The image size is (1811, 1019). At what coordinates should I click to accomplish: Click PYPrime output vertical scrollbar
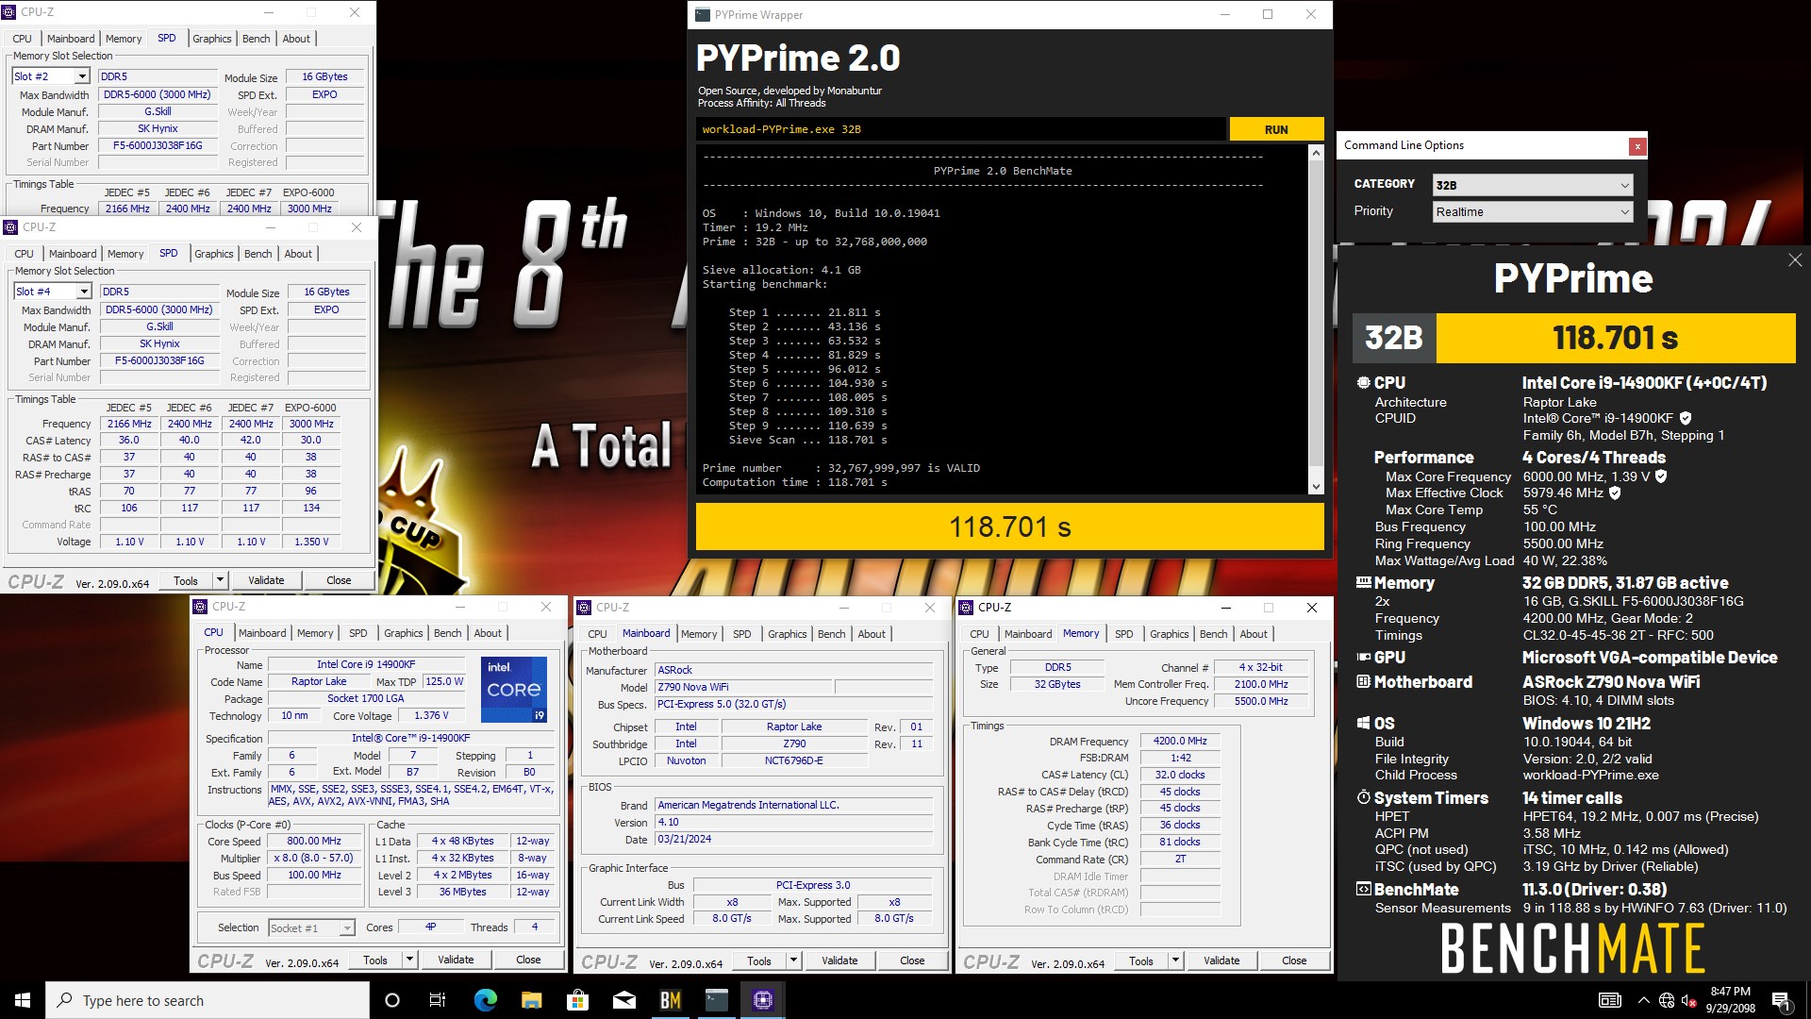(1316, 320)
